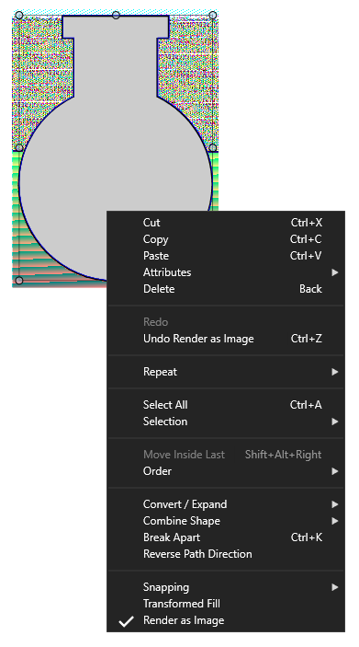Expand the Order submenu

click(x=226, y=471)
